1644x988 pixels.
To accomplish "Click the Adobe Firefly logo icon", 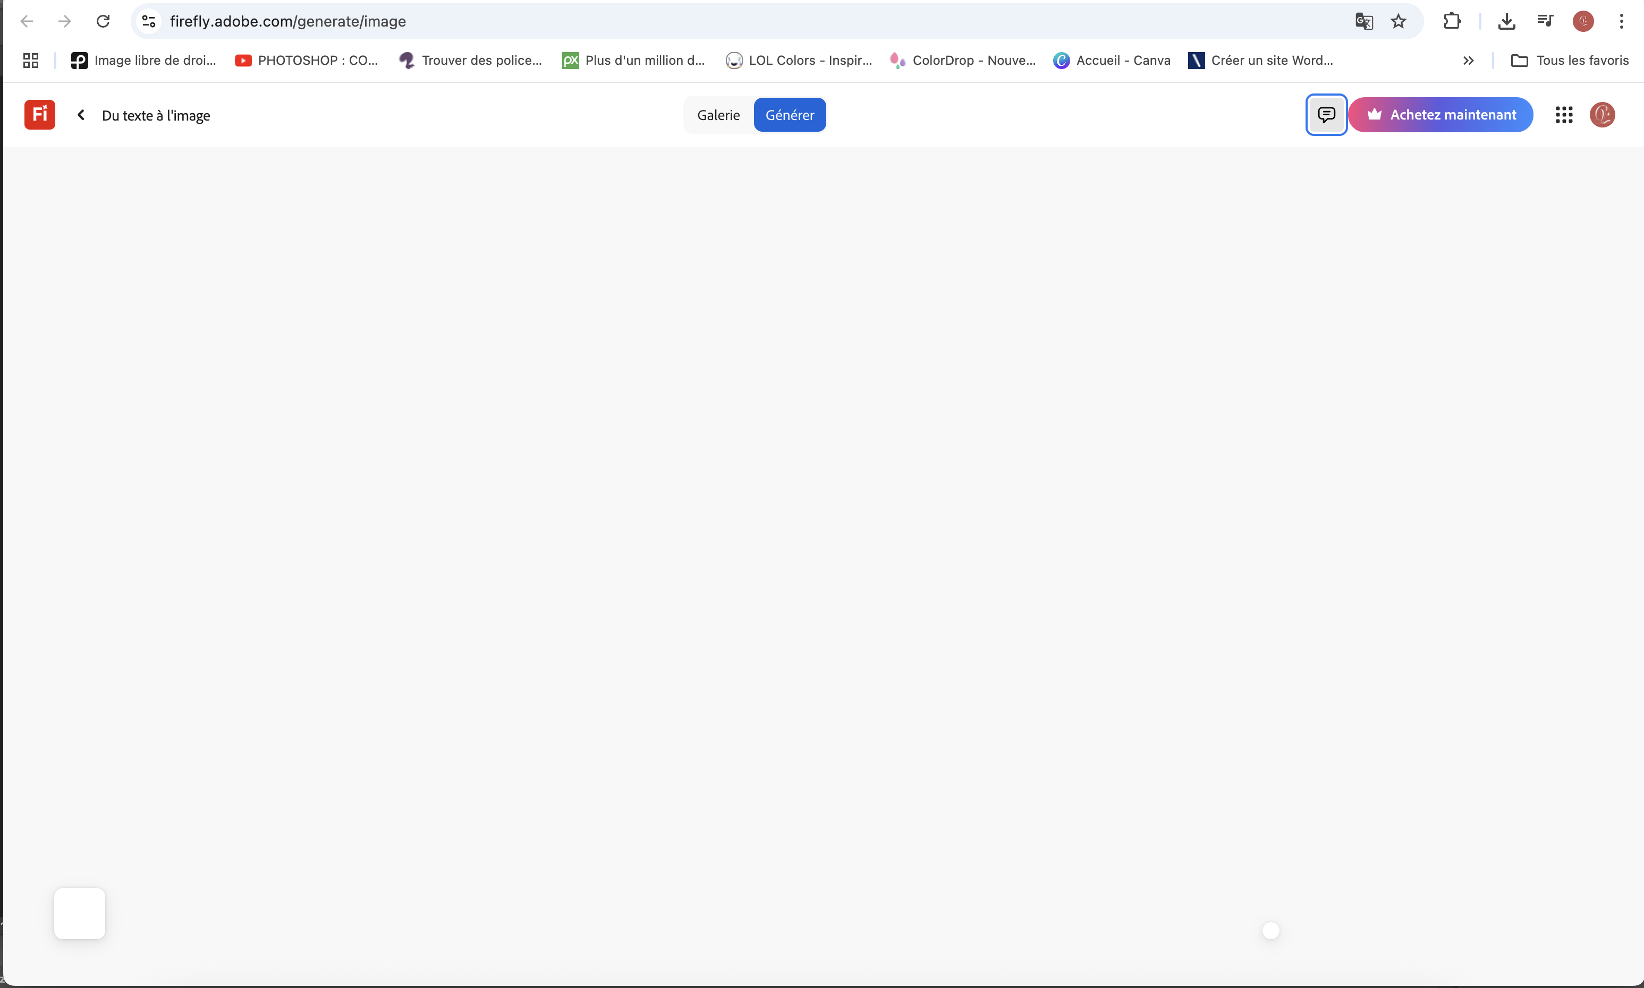I will click(39, 115).
